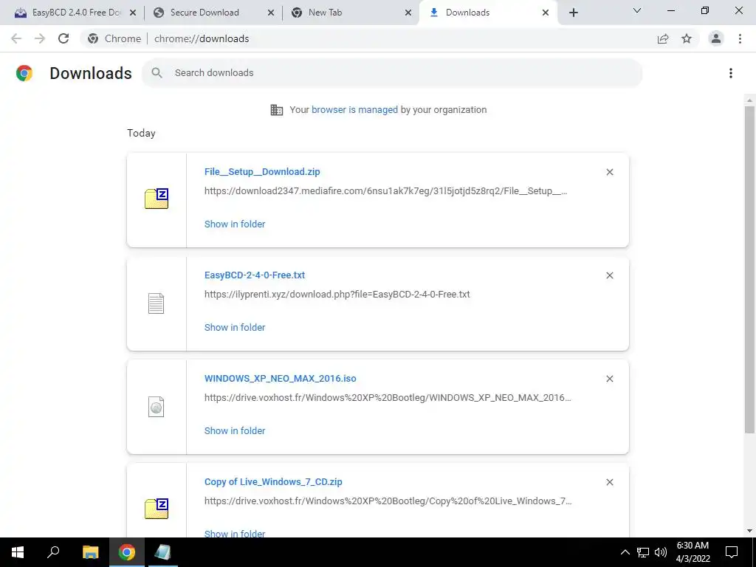The height and width of the screenshot is (567, 756).
Task: Click the text file icon of EasyBCD-2-4-0-Free.txt
Action: pyautogui.click(x=157, y=303)
